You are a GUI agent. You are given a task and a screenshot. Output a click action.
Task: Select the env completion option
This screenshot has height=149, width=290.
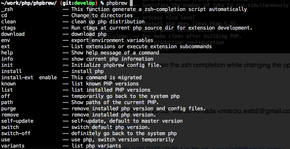click(5, 40)
